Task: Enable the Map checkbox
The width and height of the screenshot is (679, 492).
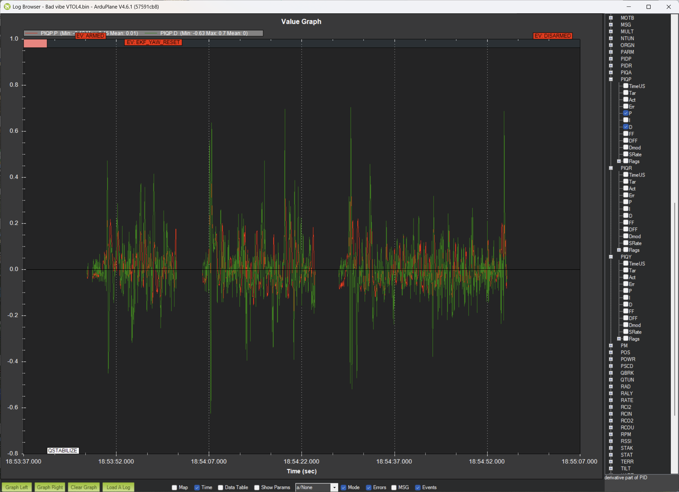Action: point(174,488)
